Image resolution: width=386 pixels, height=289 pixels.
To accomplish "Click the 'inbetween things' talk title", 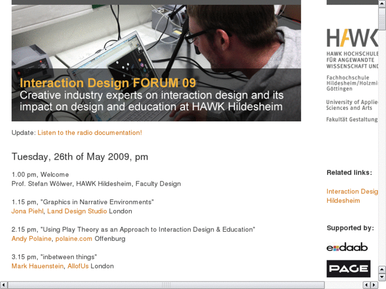I will (68, 257).
